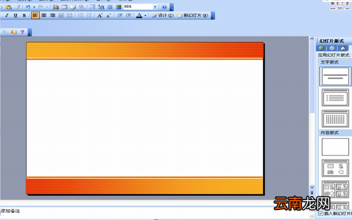The image size is (352, 220).
Task: Insert hyperlink globe icon
Action: (82, 7)
